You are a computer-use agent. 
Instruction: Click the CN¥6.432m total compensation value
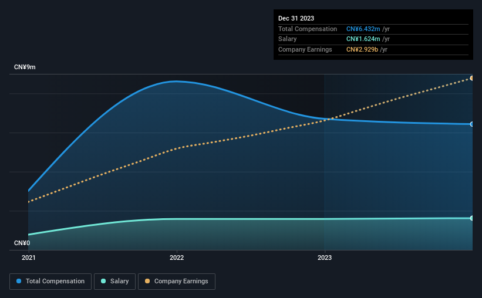(363, 29)
